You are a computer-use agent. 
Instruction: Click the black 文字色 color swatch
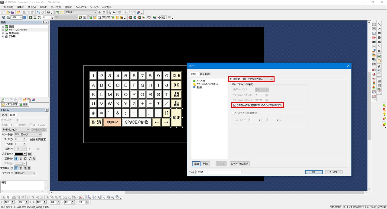19,154
